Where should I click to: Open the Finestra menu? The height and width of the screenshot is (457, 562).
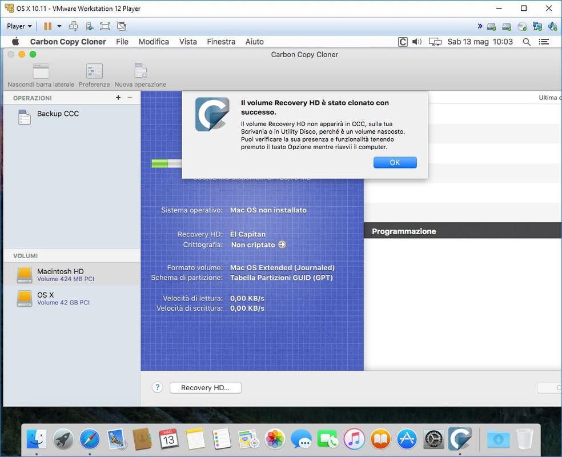click(221, 42)
